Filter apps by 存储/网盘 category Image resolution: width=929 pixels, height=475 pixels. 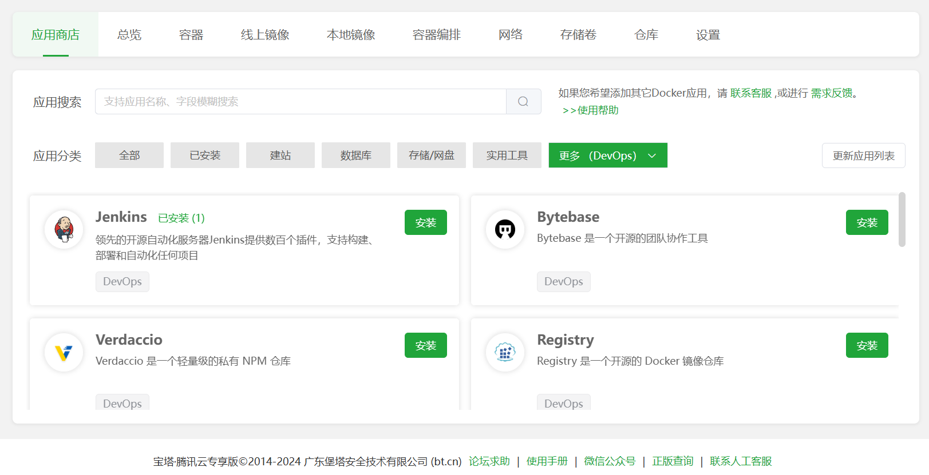(432, 155)
